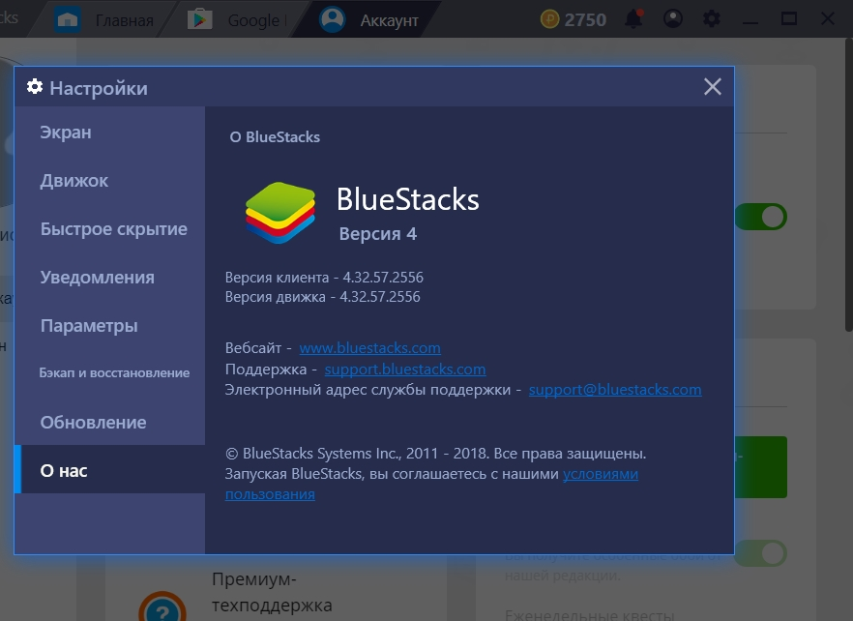Viewport: 853px width, 621px height.
Task: Toggle the upper green switch behind dialog
Action: (762, 217)
